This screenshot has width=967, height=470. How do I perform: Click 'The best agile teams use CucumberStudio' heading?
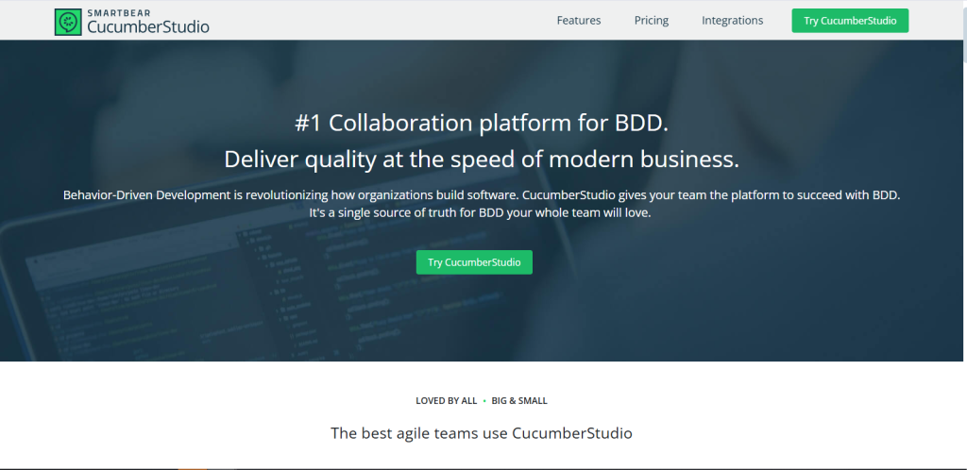click(482, 433)
